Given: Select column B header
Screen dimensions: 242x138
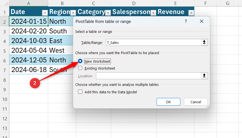Looking at the screenshot, I should pyautogui.click(x=62, y=3).
